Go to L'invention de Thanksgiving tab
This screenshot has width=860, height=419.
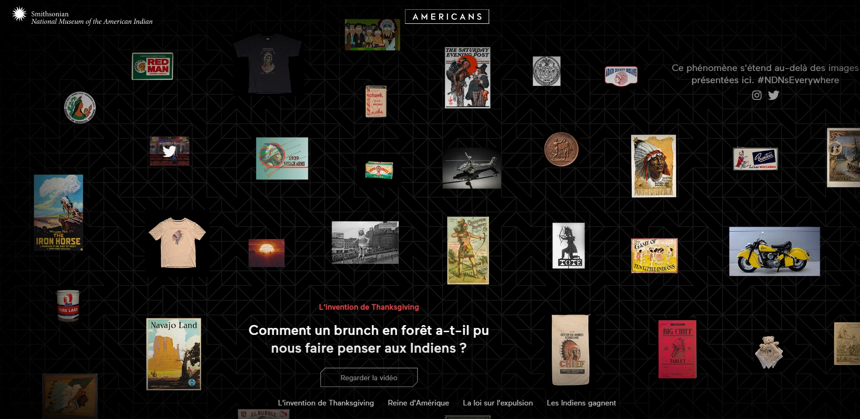[326, 403]
